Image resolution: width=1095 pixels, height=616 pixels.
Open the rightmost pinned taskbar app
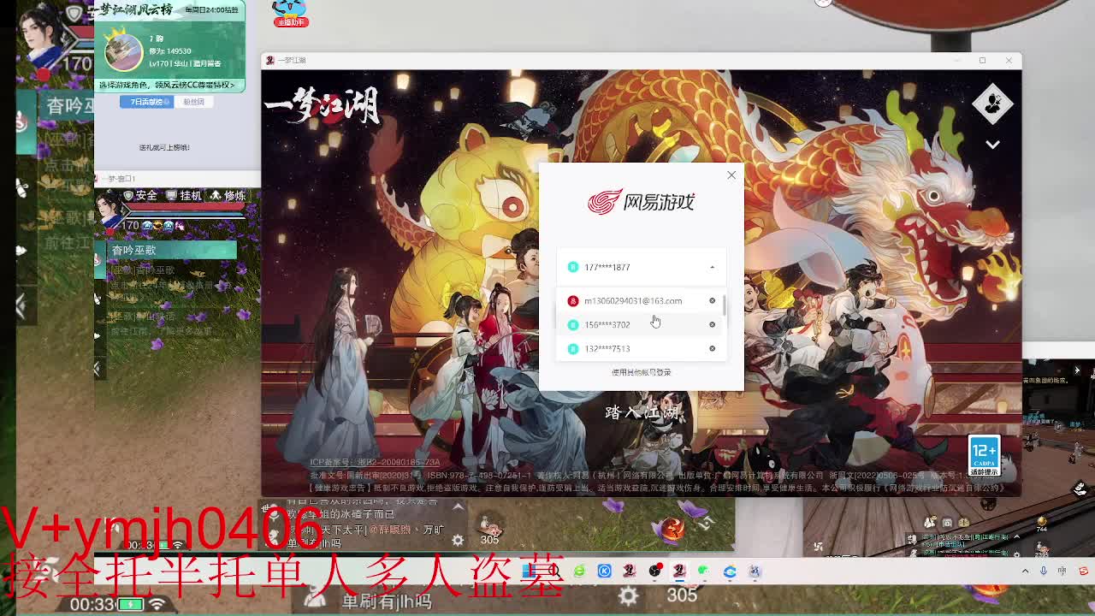[755, 571]
